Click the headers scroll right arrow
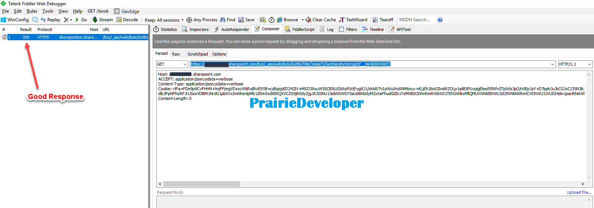 click(582, 184)
